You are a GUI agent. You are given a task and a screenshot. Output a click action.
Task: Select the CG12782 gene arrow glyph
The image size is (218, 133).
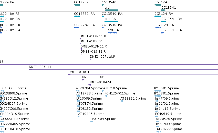click(77, 5)
